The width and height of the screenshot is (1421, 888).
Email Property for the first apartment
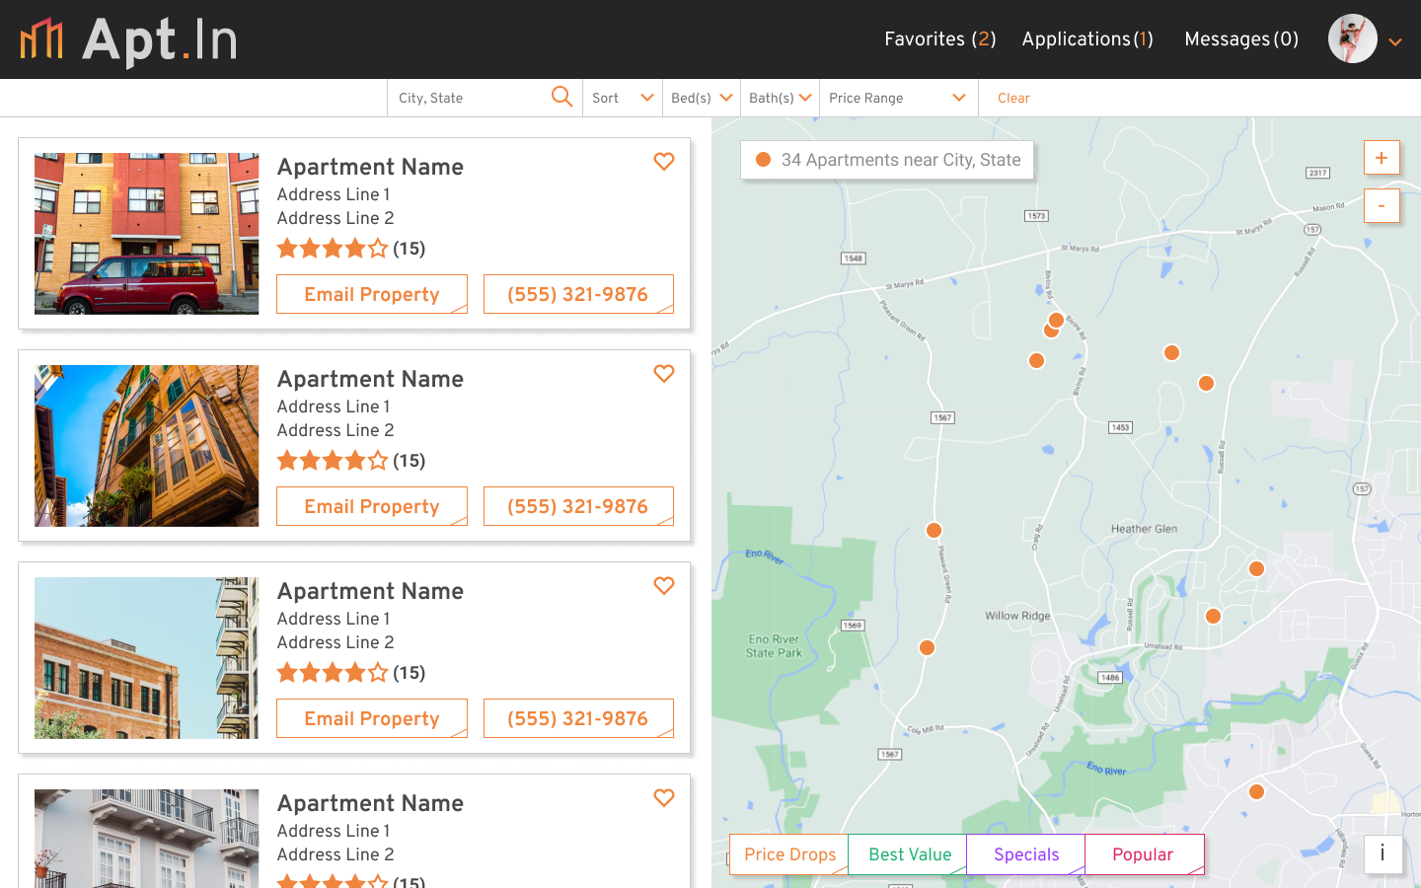click(372, 294)
